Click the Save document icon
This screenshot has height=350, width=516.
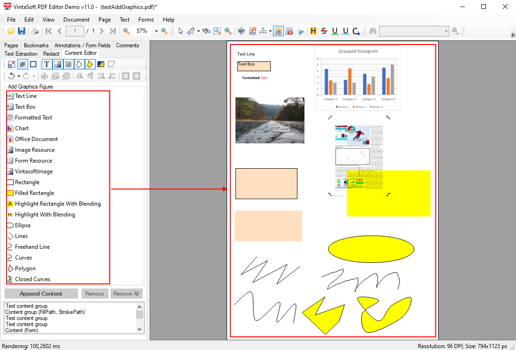tap(22, 31)
